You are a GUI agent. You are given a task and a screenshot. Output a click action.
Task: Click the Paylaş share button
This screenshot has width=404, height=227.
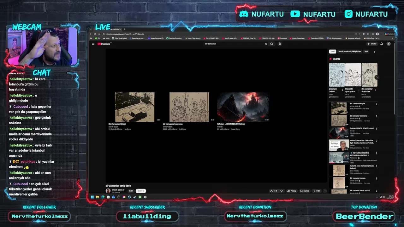[292, 191]
